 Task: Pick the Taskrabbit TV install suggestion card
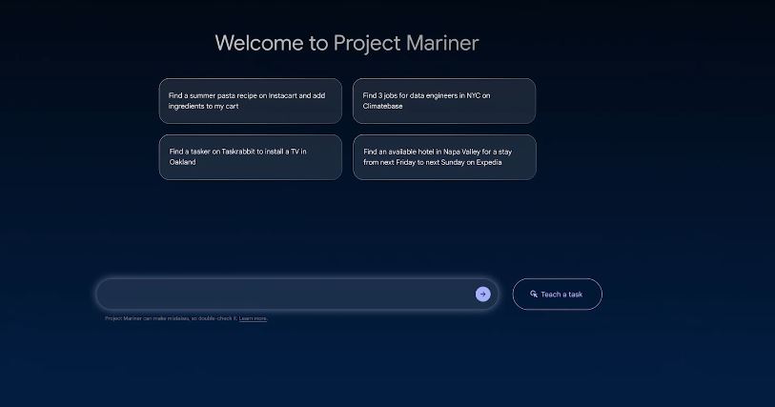tap(250, 157)
